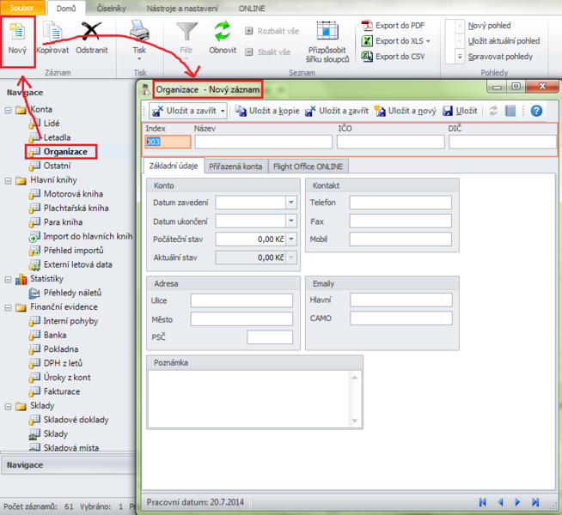
Task: Open the help icon in dialog toolbar
Action: coord(536,111)
